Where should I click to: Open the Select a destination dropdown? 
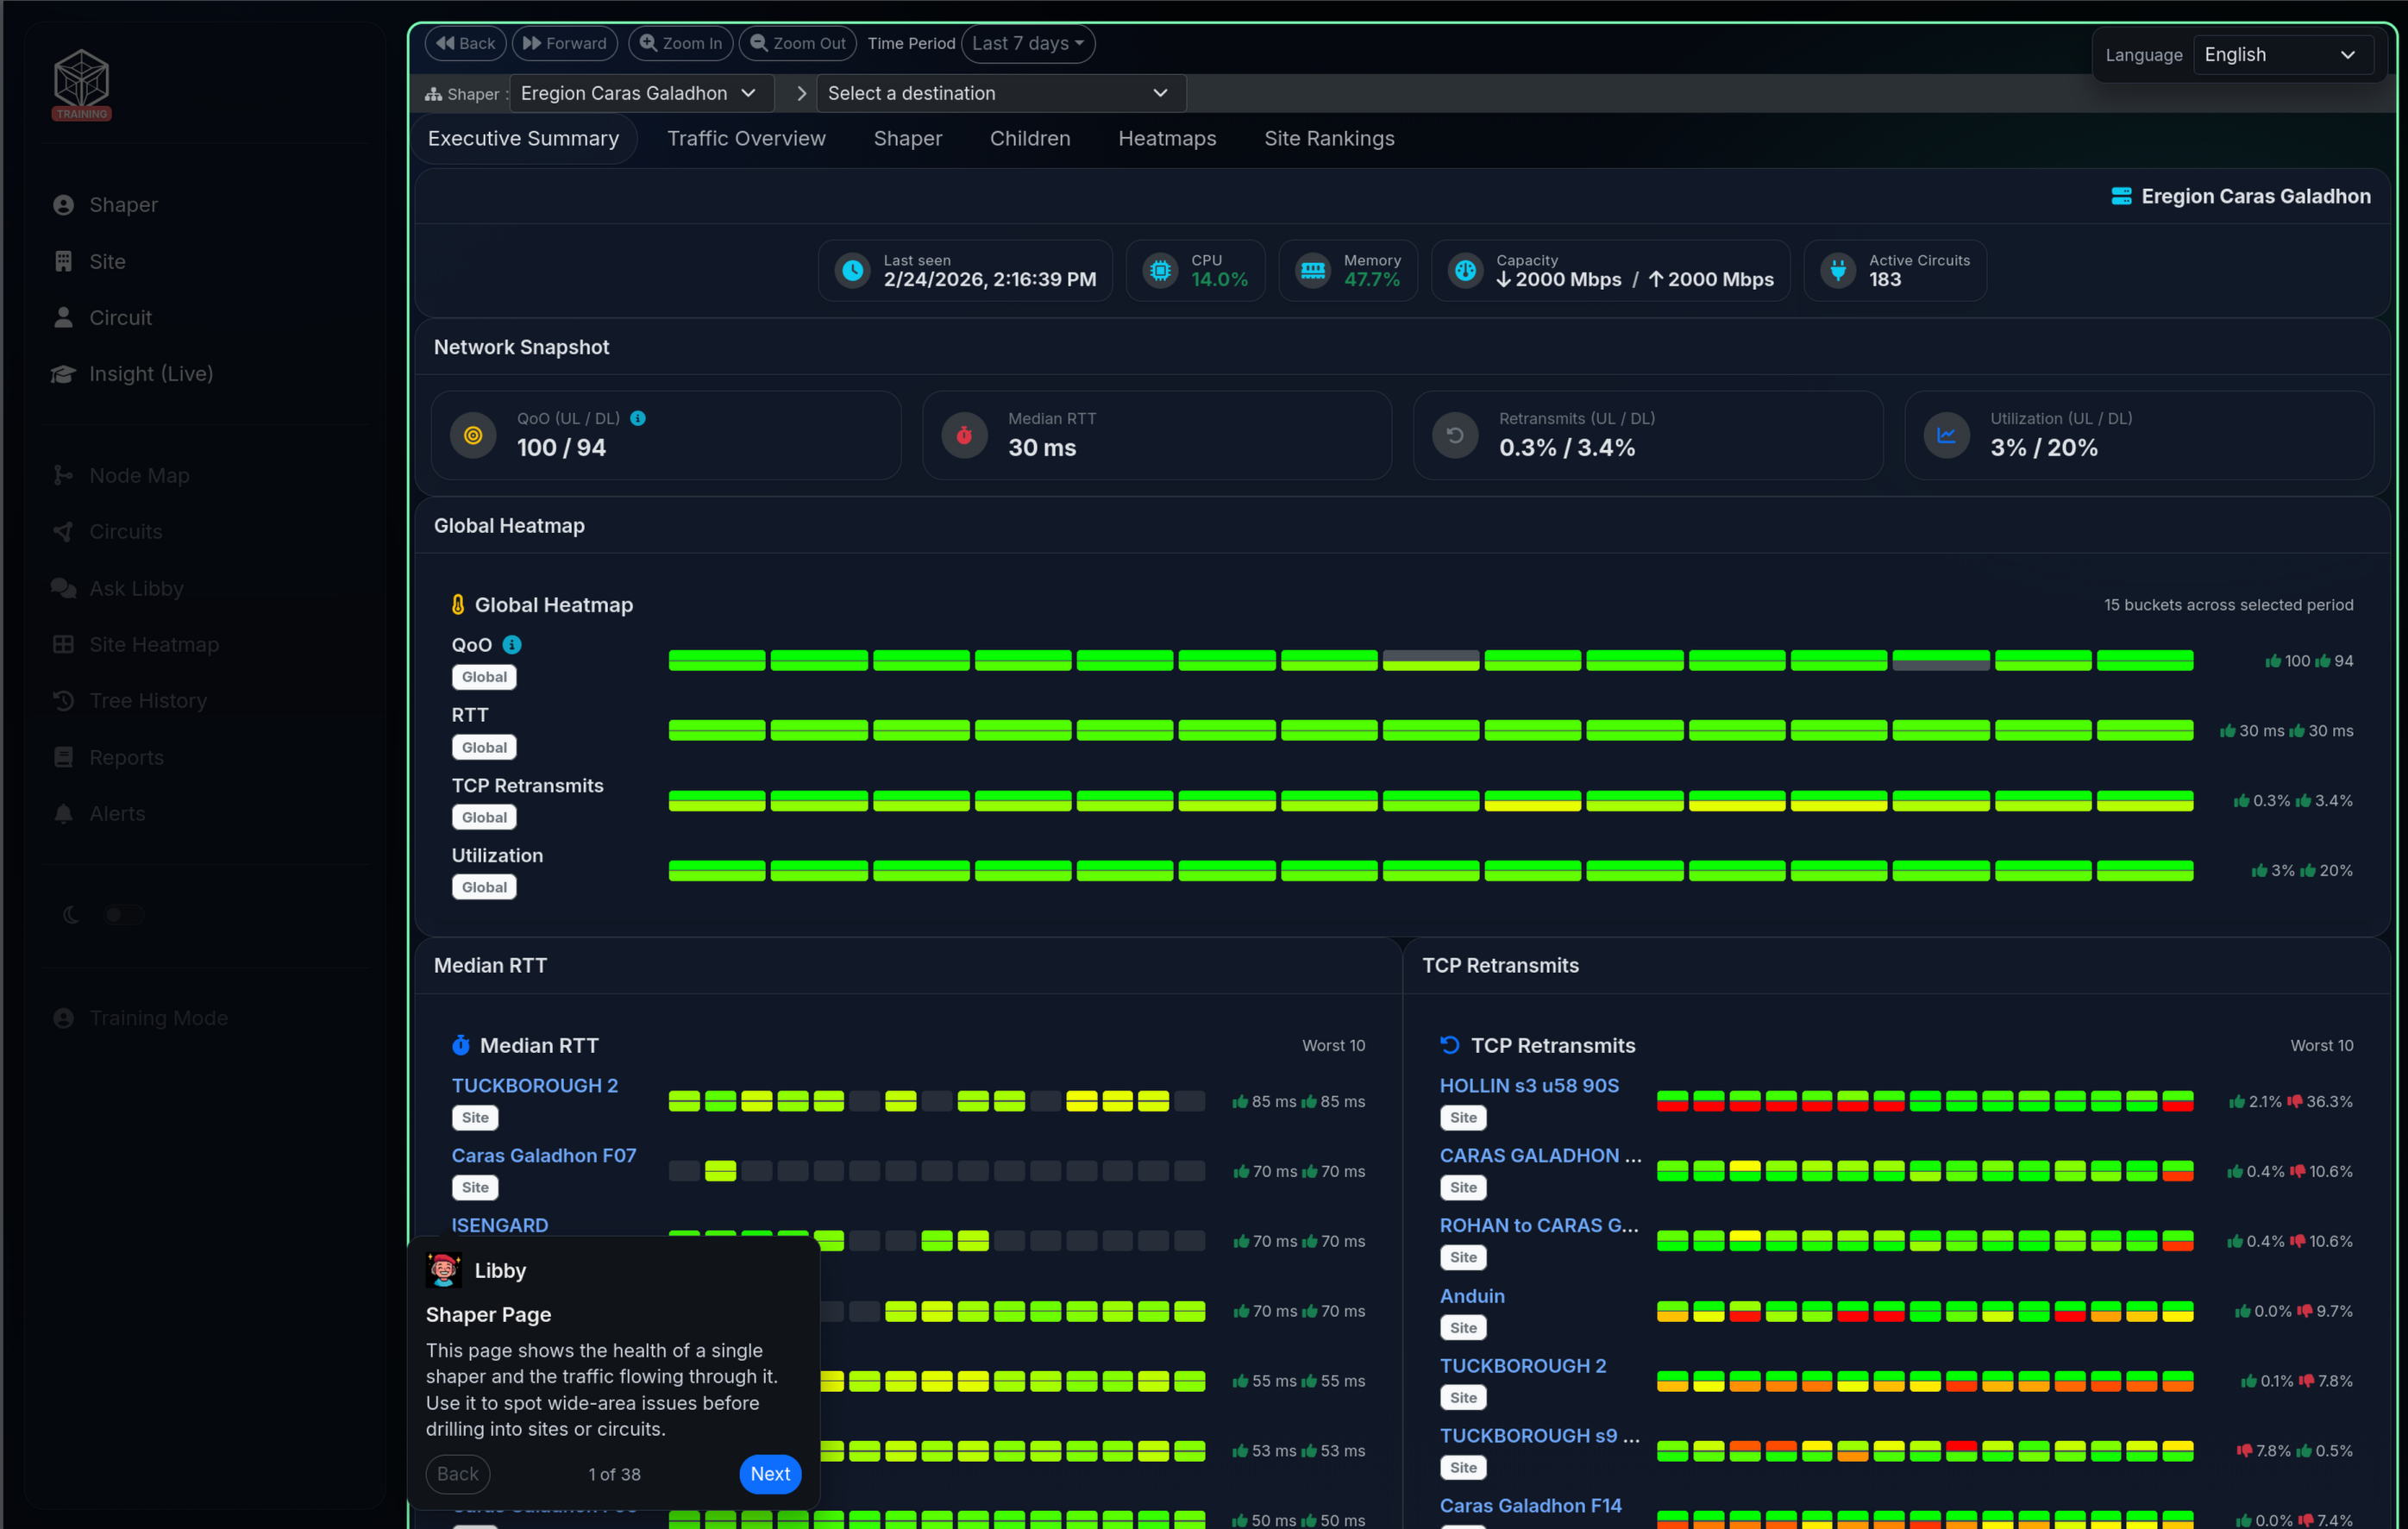tap(1001, 93)
